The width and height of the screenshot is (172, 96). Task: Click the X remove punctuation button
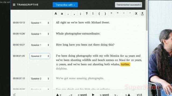point(136,14)
